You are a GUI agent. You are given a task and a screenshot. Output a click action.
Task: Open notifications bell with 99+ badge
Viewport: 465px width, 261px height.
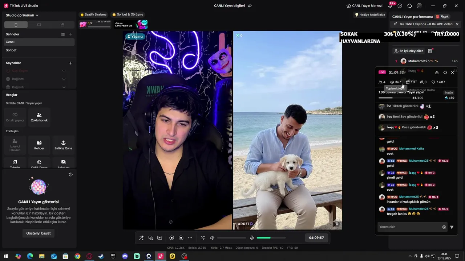390,6
